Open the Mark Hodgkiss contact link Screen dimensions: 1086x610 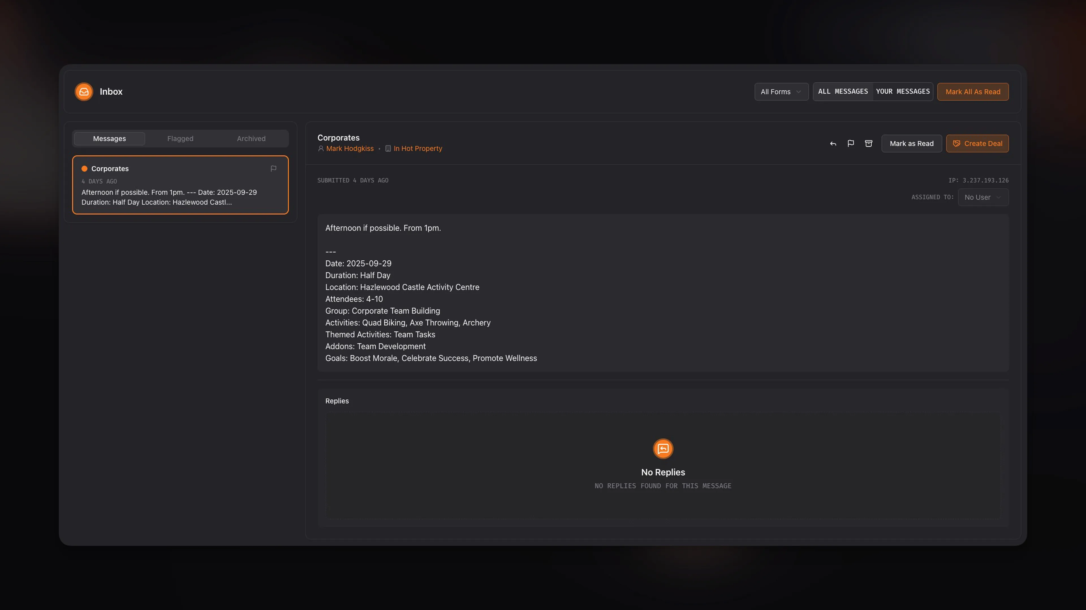click(x=350, y=149)
